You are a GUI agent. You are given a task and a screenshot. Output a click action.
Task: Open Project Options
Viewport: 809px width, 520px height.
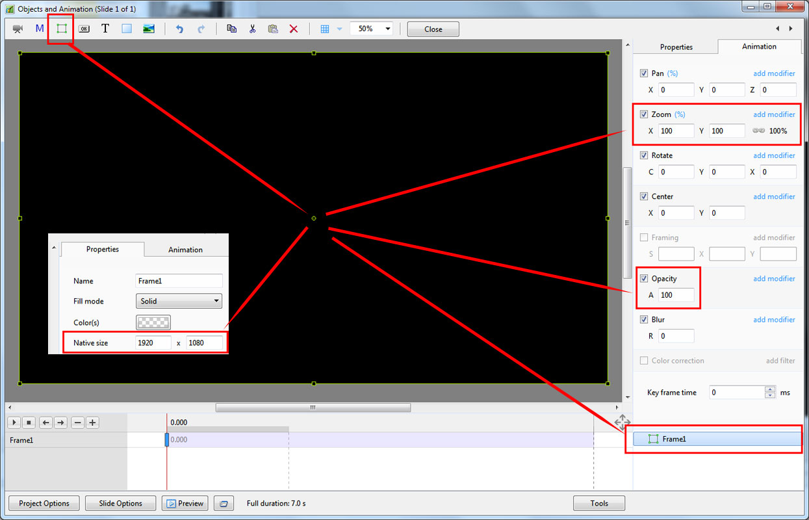[x=44, y=503]
